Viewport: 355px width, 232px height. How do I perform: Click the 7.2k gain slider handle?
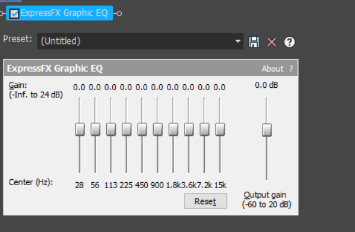click(204, 129)
